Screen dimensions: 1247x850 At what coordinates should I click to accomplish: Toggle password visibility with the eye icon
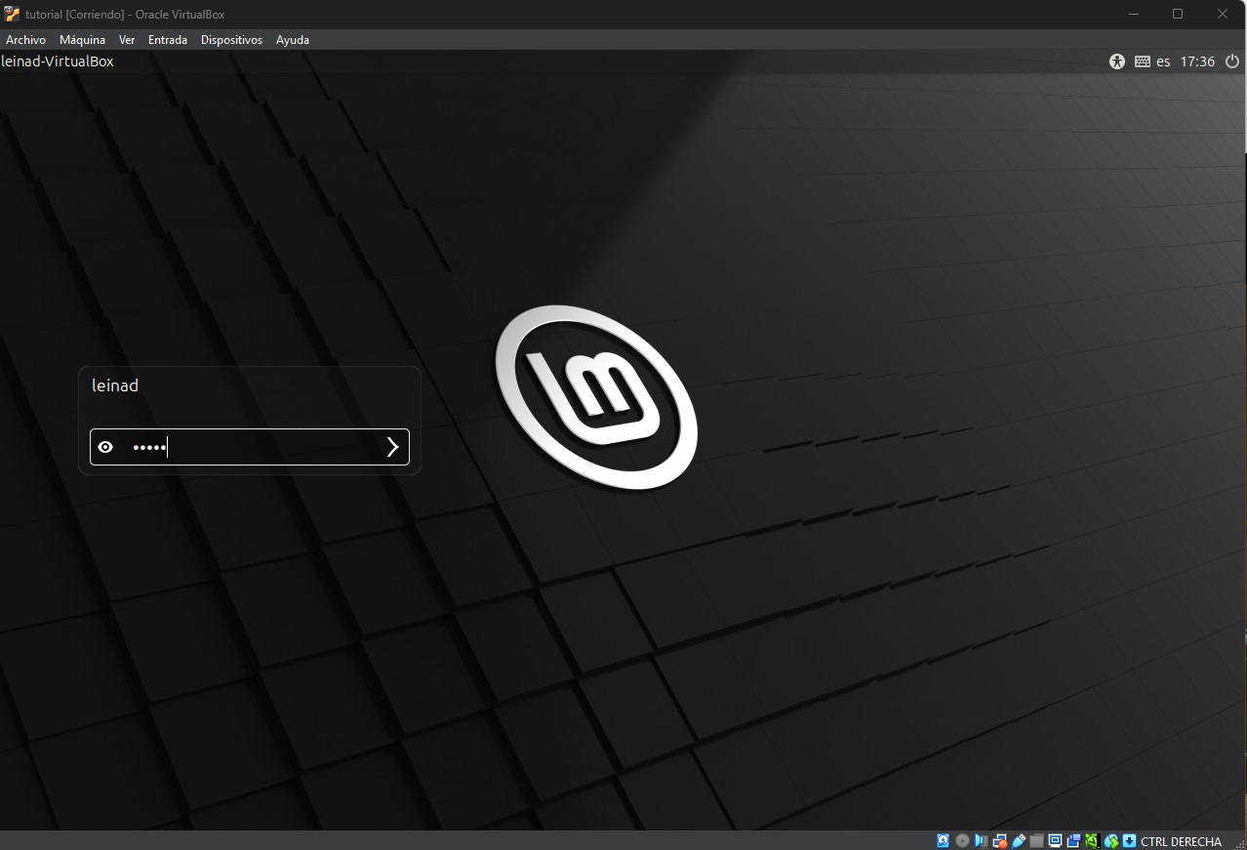point(105,447)
